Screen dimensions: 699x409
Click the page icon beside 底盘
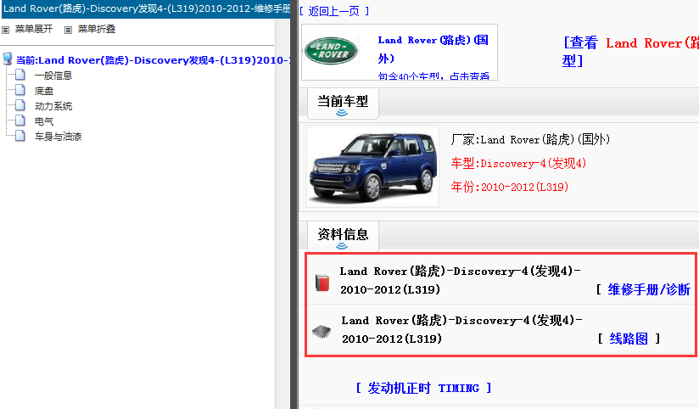20,90
